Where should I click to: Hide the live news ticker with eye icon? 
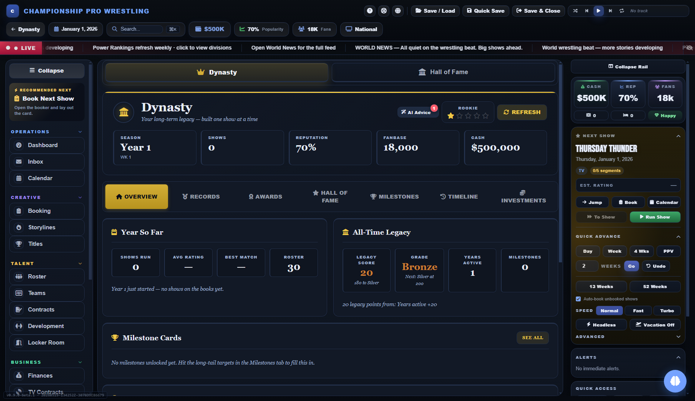pyautogui.click(x=690, y=48)
